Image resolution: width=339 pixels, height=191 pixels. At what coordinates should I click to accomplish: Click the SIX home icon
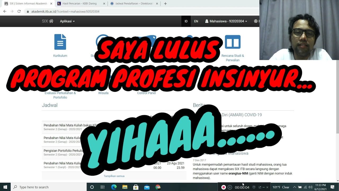tap(51, 21)
